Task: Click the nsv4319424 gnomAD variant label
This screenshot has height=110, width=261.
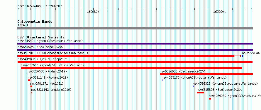Action: pyautogui.click(x=50, y=41)
